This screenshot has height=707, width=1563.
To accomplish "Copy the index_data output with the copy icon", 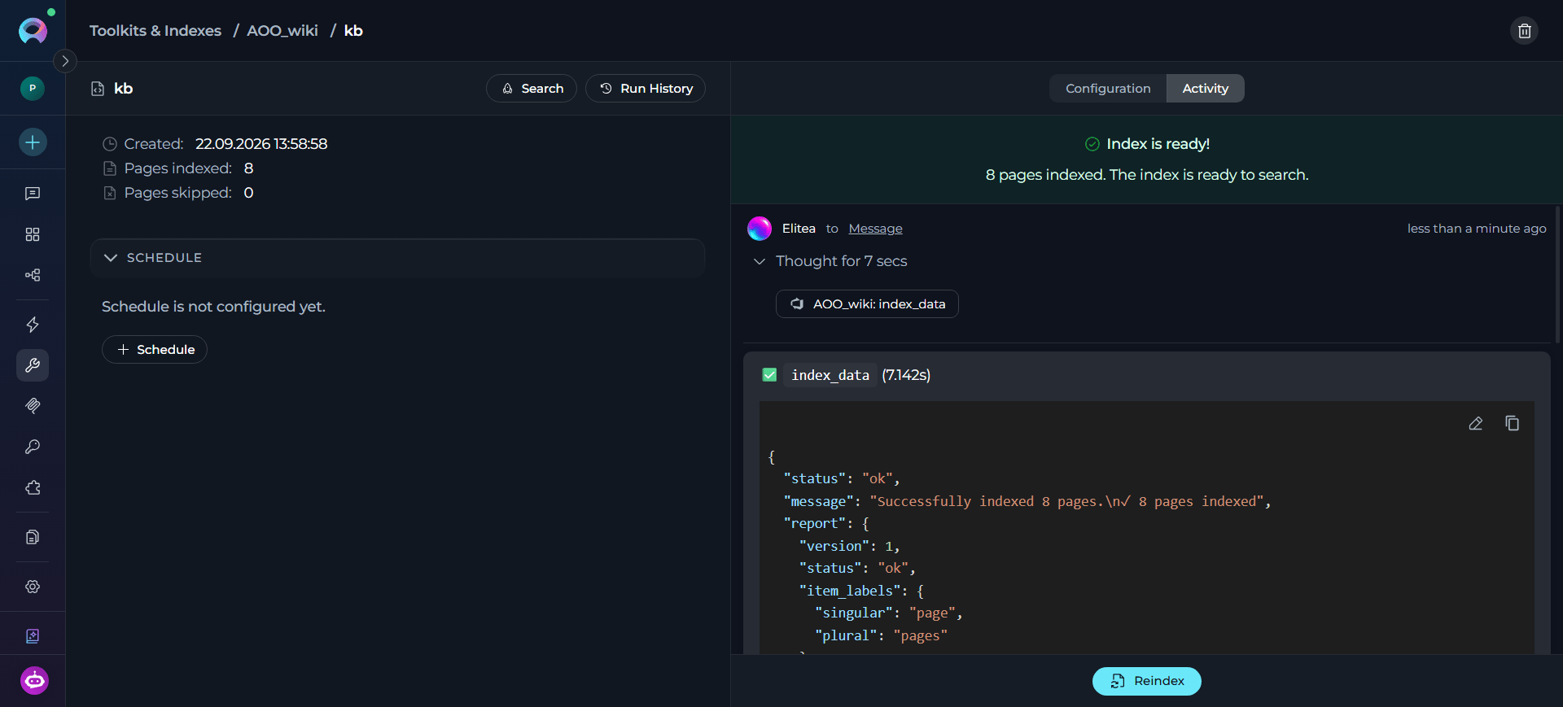I will (x=1512, y=423).
